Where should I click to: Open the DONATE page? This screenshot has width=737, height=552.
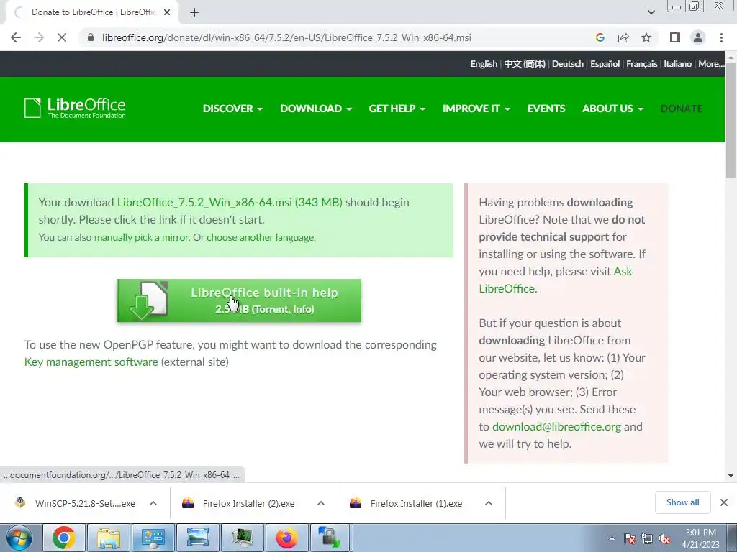coord(681,109)
